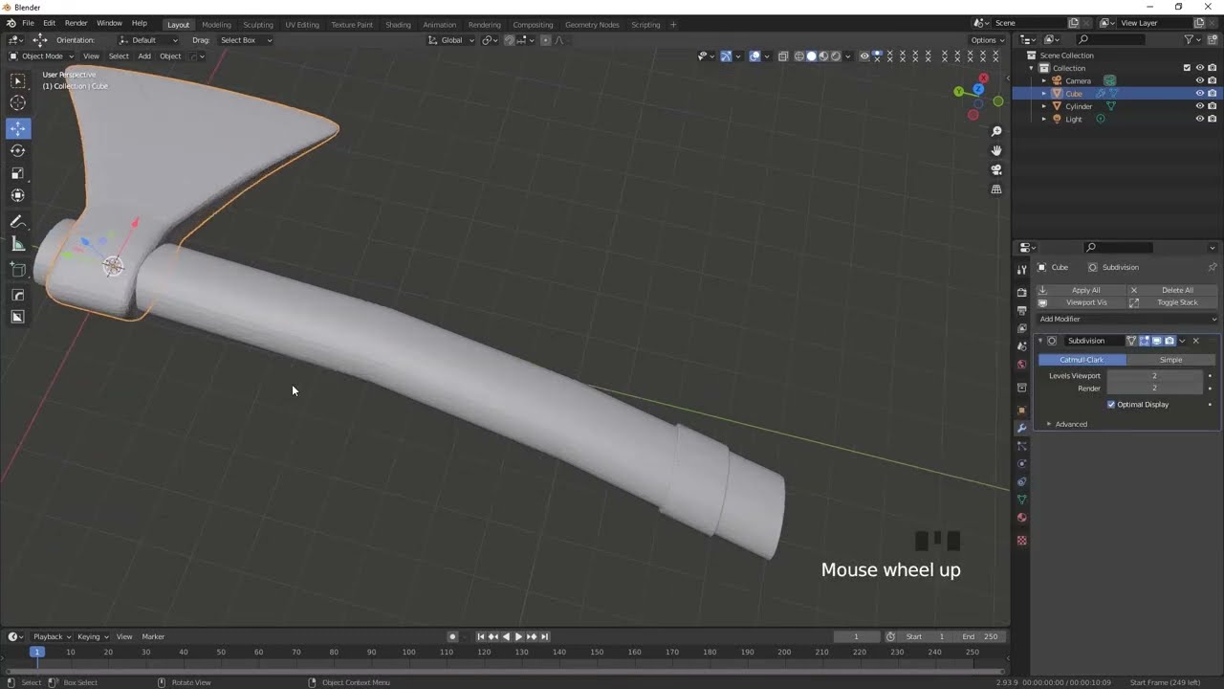Pick the Annotate pencil tool
The image size is (1224, 689).
[x=18, y=222]
